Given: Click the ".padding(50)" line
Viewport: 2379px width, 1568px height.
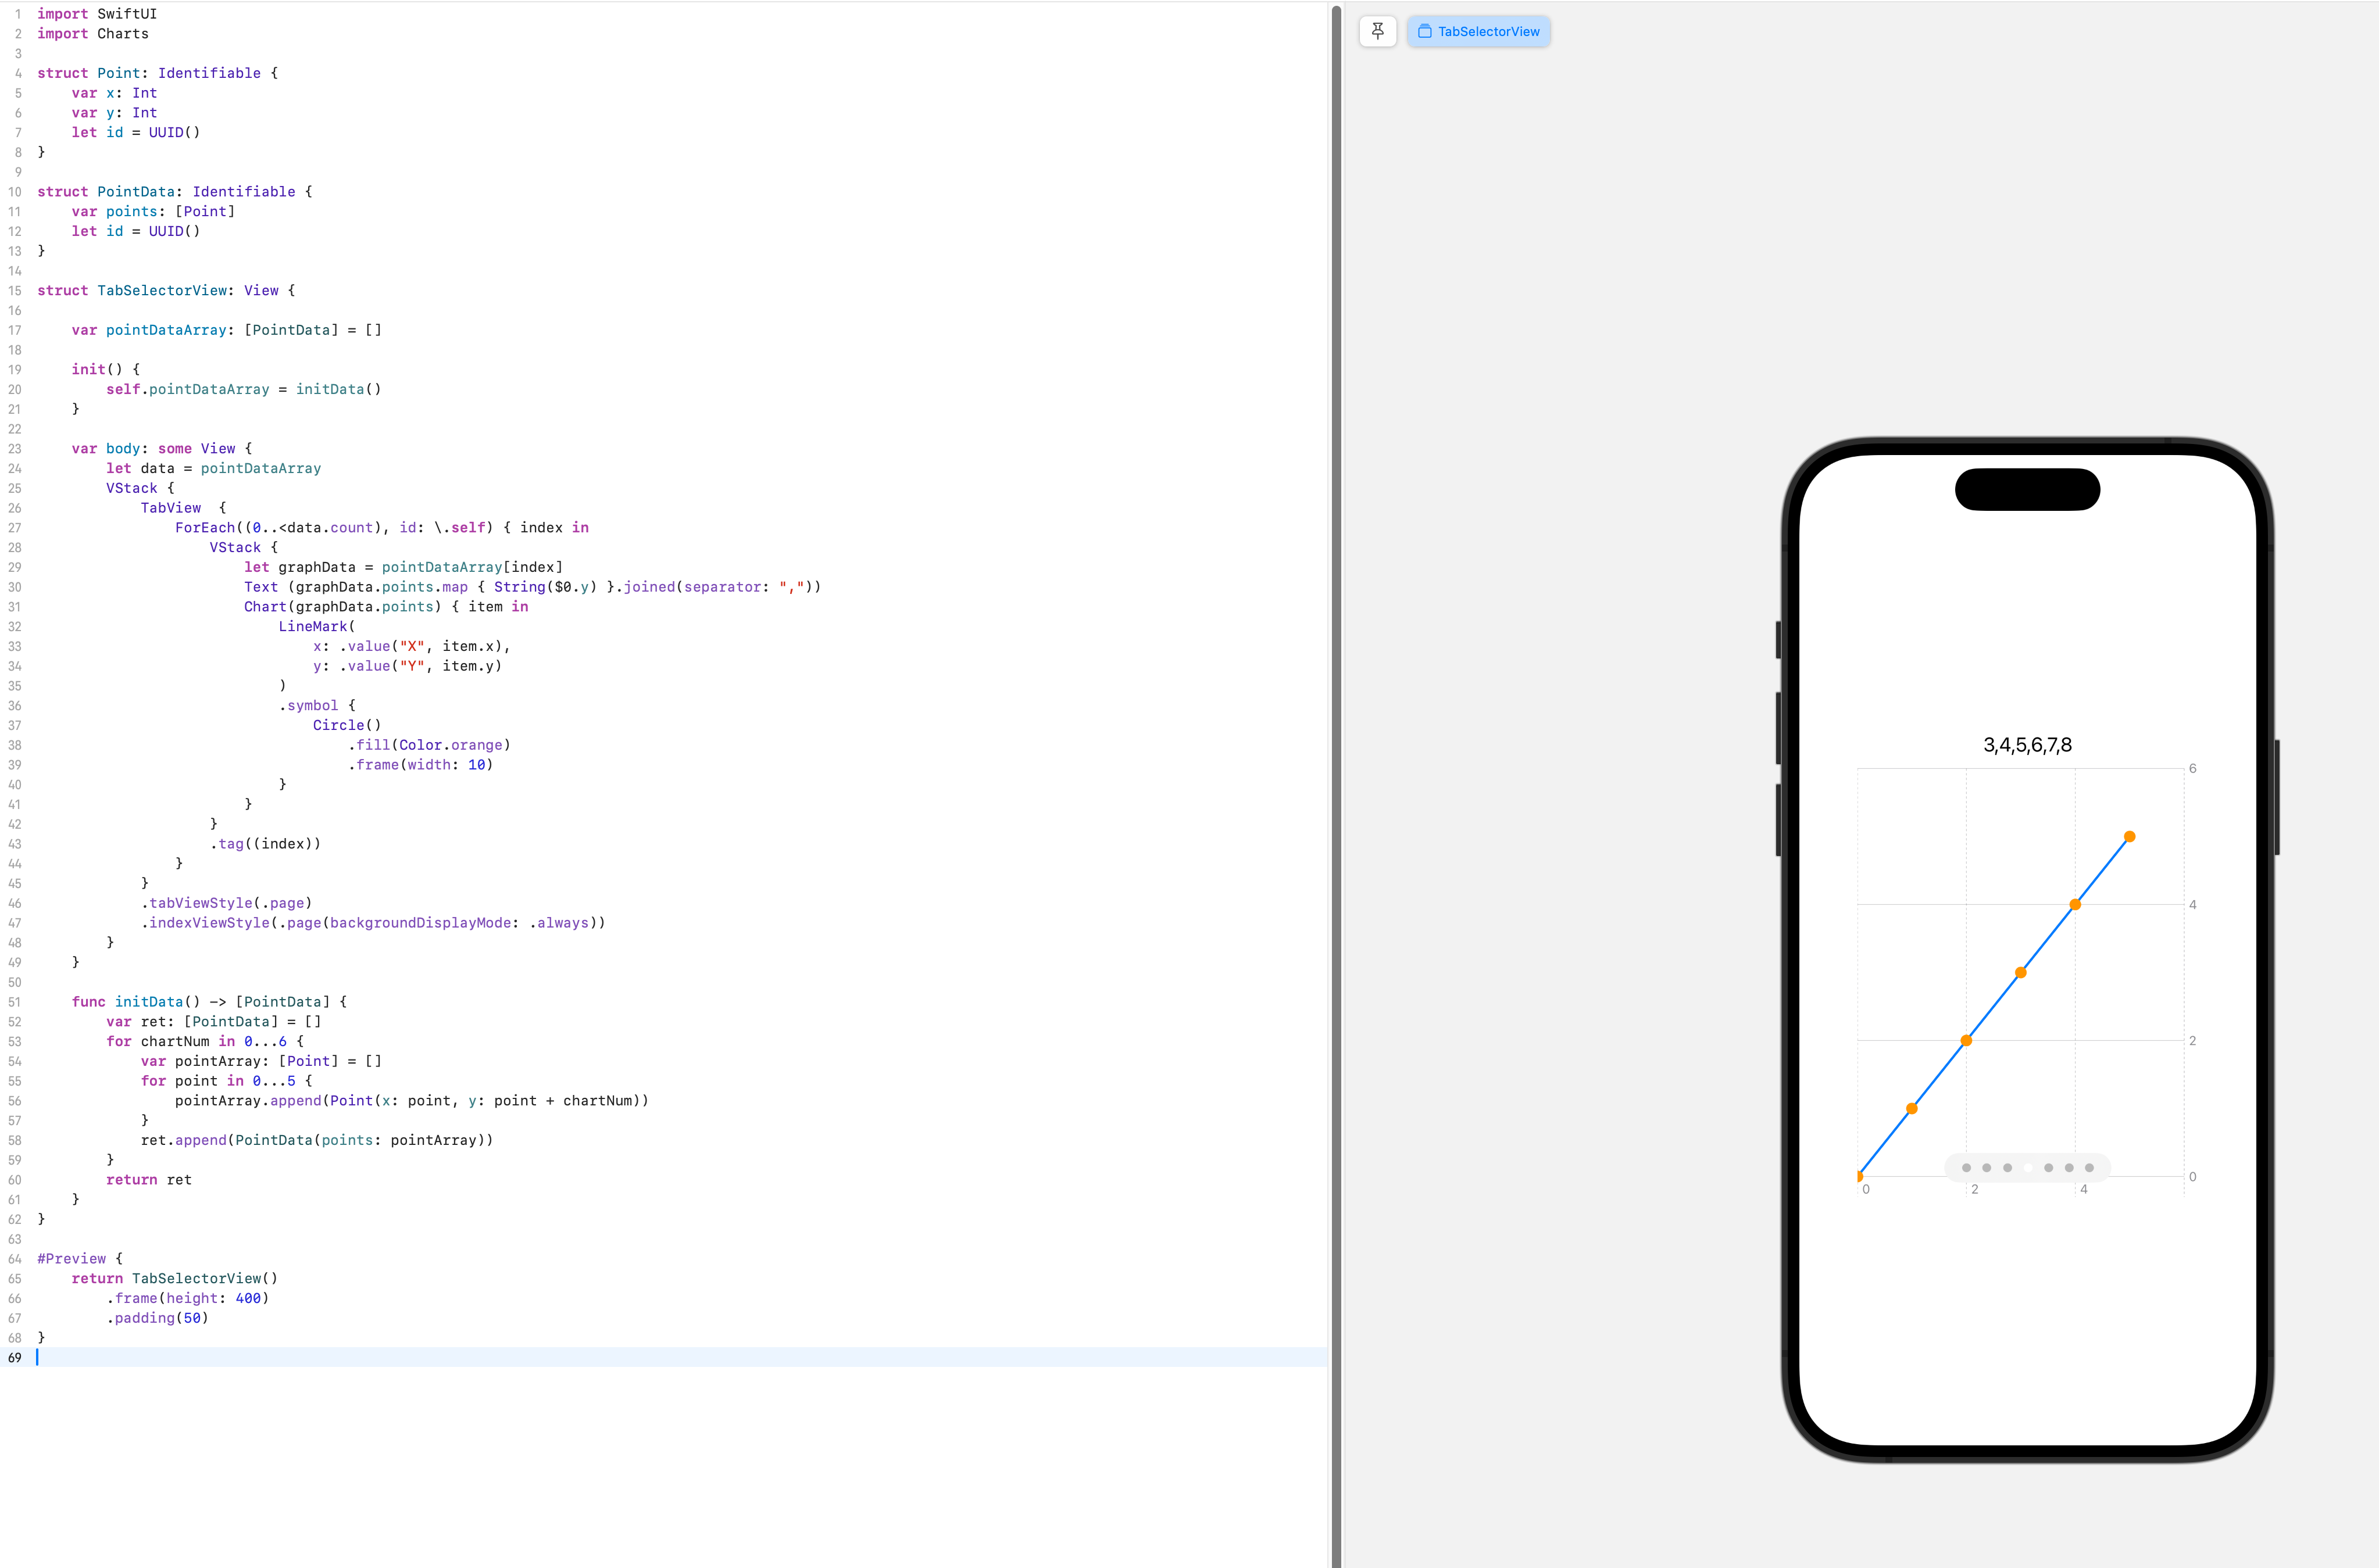Looking at the screenshot, I should click(157, 1318).
